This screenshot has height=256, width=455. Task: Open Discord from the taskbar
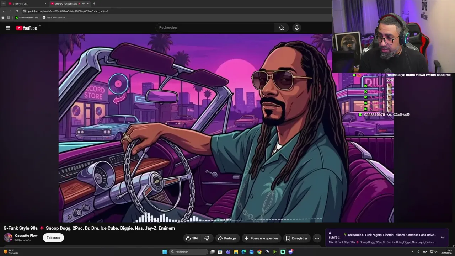coord(291,252)
